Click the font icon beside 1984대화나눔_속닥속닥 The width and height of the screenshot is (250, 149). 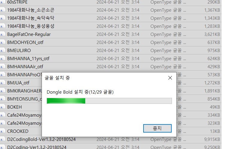point(3,18)
